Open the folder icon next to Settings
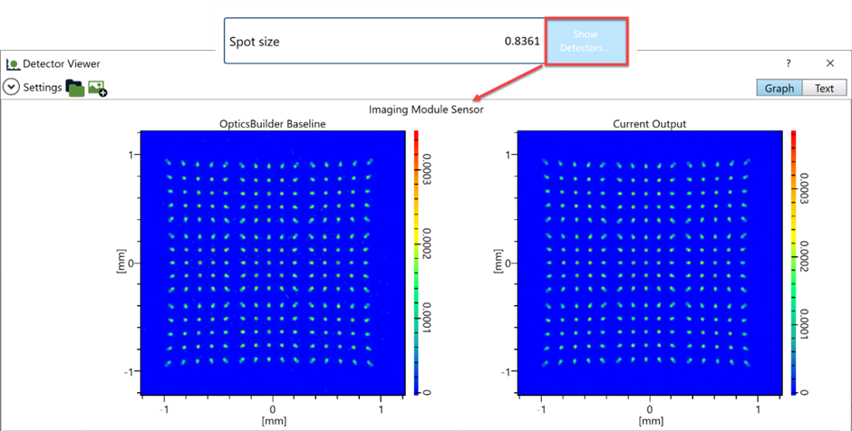Image resolution: width=852 pixels, height=431 pixels. (75, 88)
